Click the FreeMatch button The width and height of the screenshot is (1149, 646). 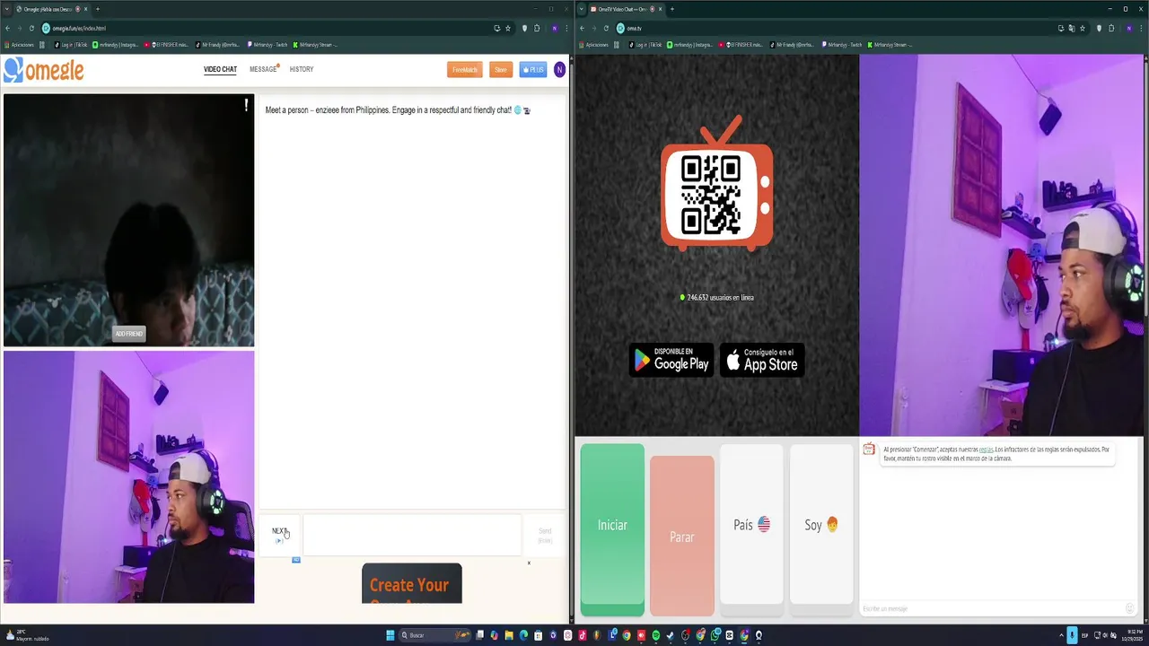[x=465, y=69]
